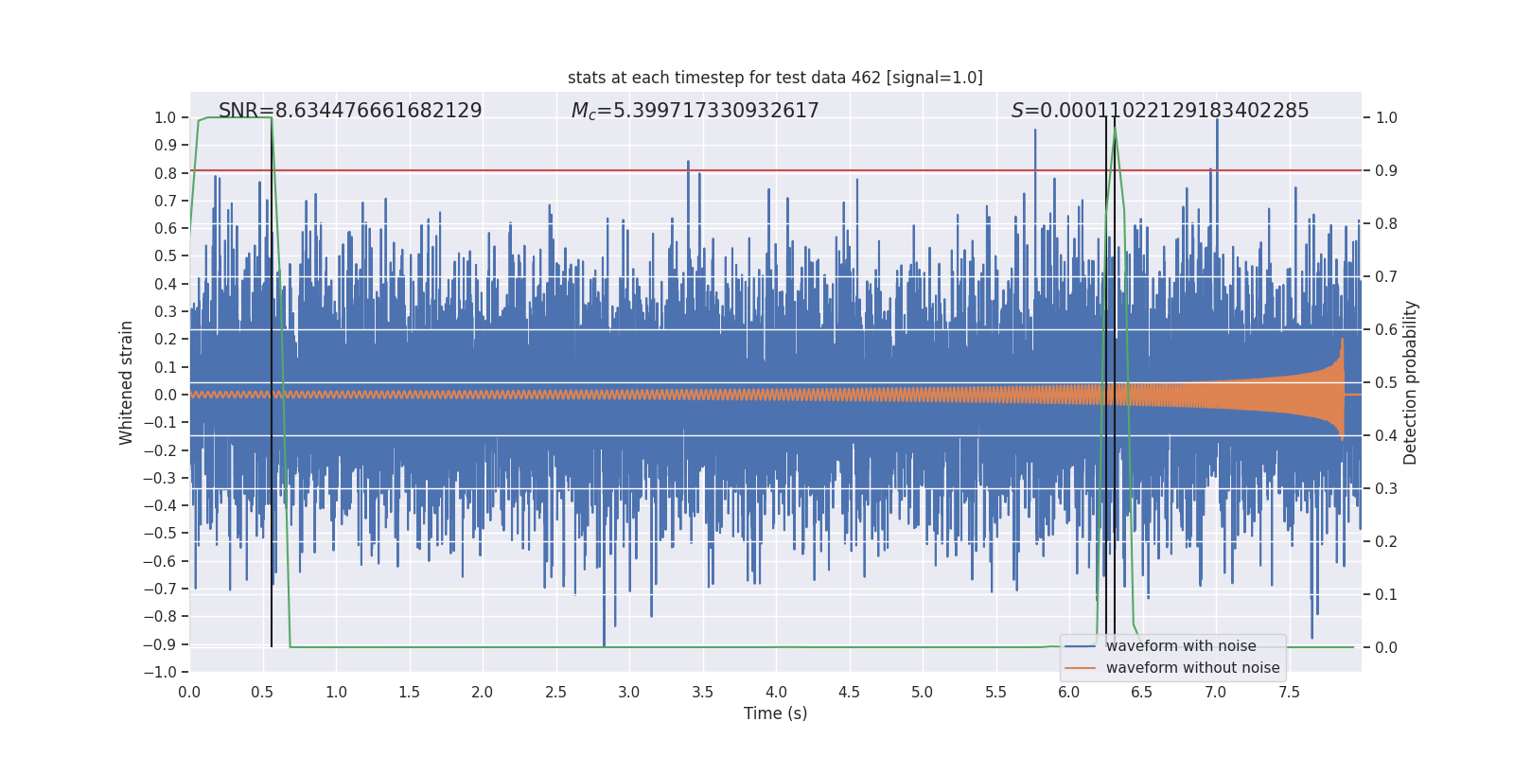Click the Mc=5.399717330932617 annotation
Image resolution: width=1514 pixels, height=757 pixels.
[x=695, y=111]
